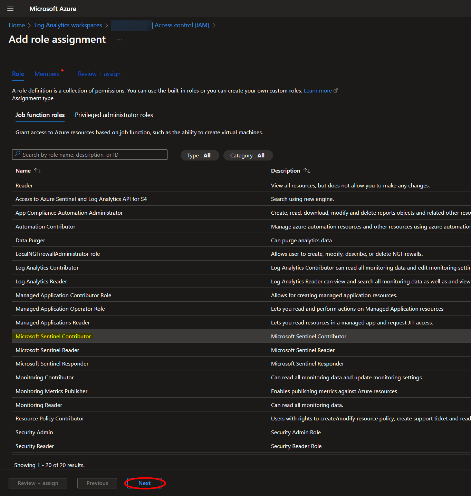Go to Home breadcrumb
Screen dimensions: 471x496
click(17, 25)
